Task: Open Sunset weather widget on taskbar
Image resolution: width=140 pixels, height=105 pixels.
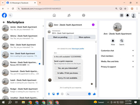Action: pos(99,102)
